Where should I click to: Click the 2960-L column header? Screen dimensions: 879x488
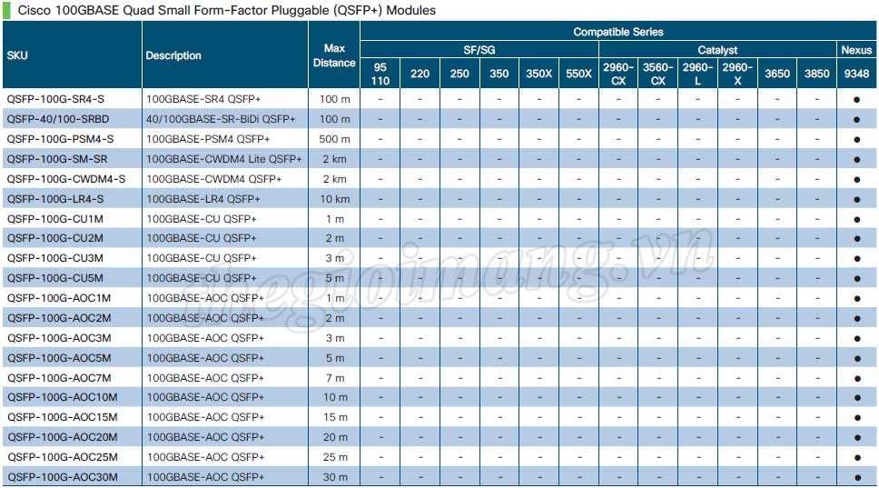[x=698, y=74]
